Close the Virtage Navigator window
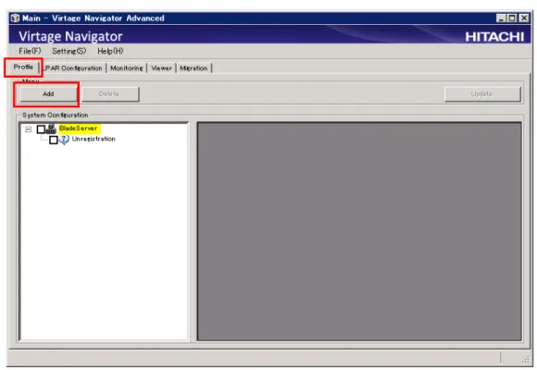 524,18
